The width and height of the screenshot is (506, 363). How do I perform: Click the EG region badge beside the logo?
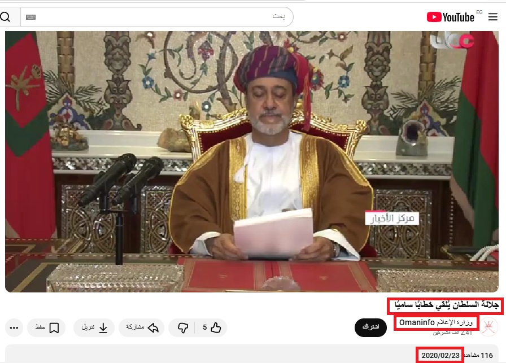click(x=479, y=12)
